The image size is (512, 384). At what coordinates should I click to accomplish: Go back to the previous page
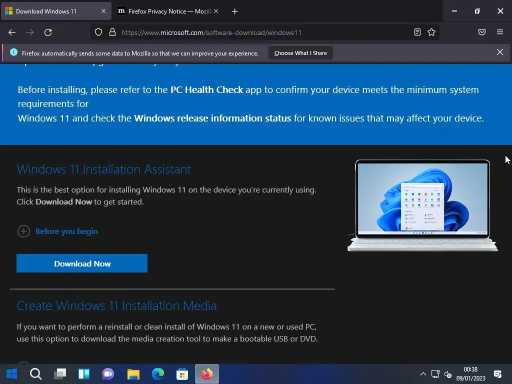click(x=12, y=32)
